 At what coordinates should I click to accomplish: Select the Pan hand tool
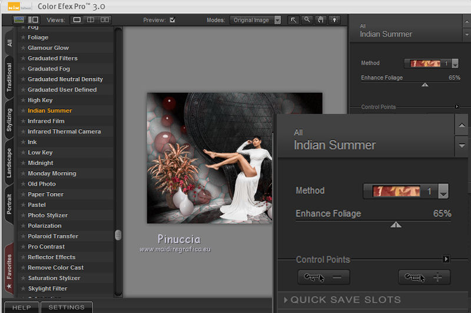click(321, 20)
